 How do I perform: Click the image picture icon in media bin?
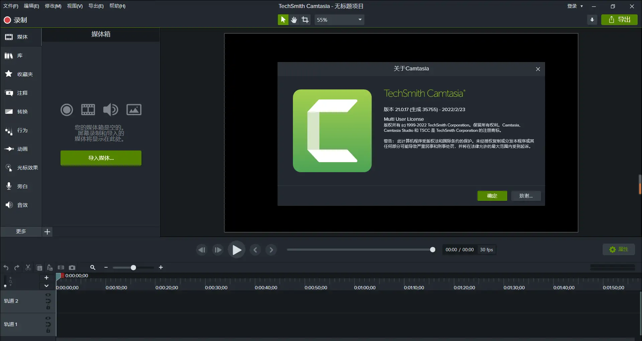(x=134, y=109)
